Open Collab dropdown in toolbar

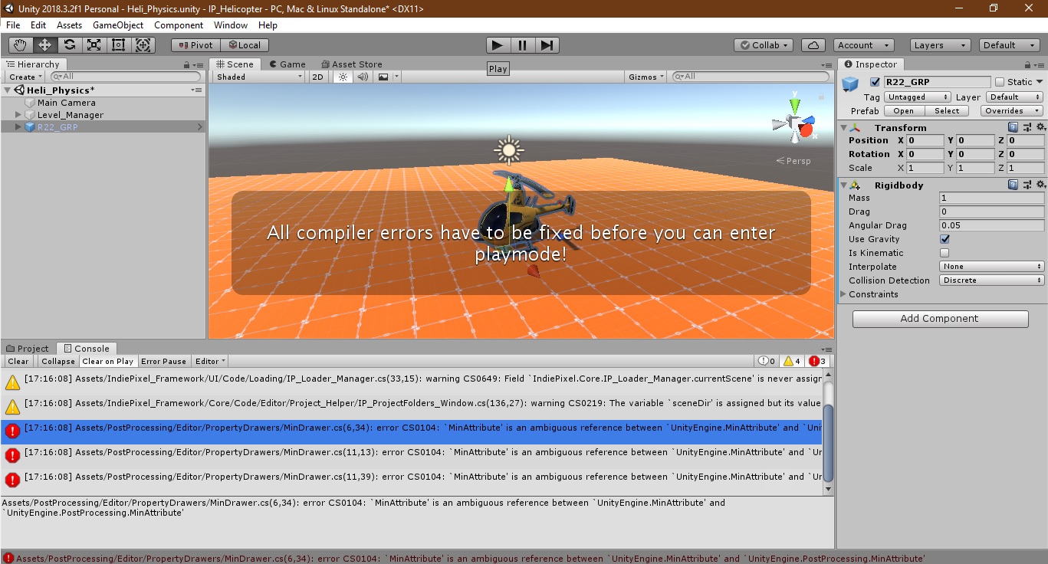point(763,44)
